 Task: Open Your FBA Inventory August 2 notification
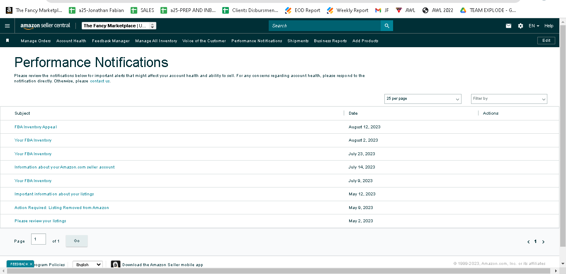(33, 140)
